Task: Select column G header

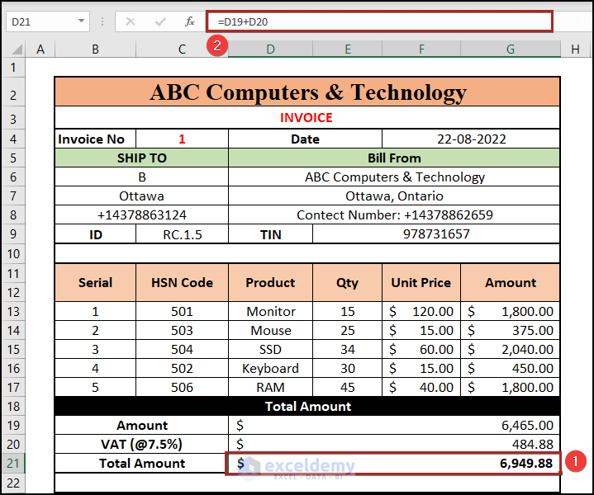Action: (511, 49)
